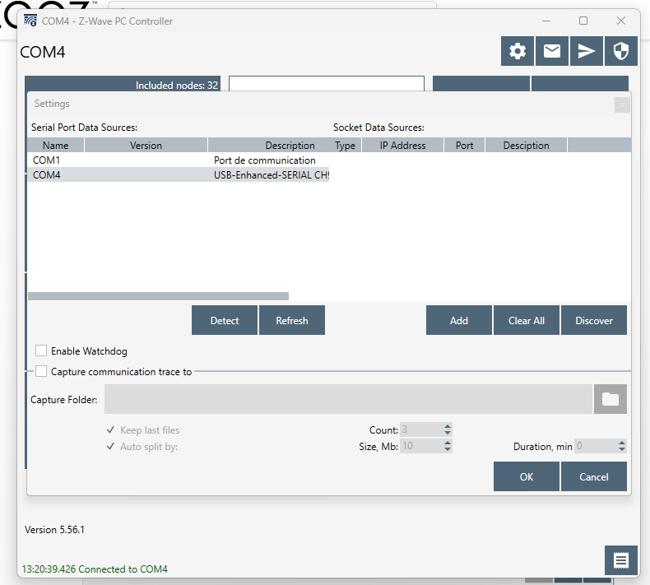
Task: Click the Detect button
Action: pyautogui.click(x=225, y=321)
